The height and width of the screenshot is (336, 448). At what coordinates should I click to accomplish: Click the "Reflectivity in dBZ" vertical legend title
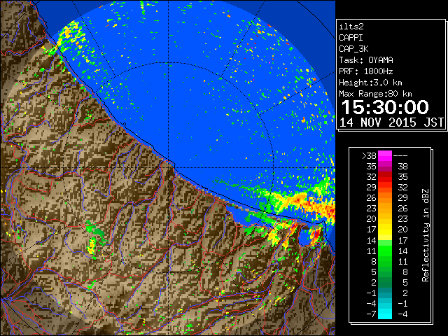coord(426,235)
